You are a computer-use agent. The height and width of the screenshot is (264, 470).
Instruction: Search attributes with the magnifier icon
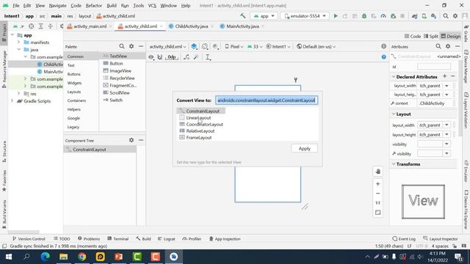tap(438, 46)
